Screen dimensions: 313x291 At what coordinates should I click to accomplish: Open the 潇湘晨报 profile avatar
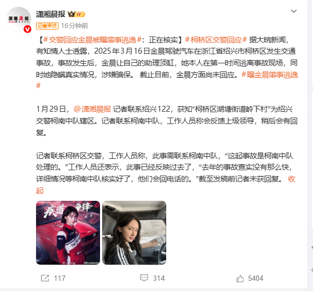(x=19, y=19)
